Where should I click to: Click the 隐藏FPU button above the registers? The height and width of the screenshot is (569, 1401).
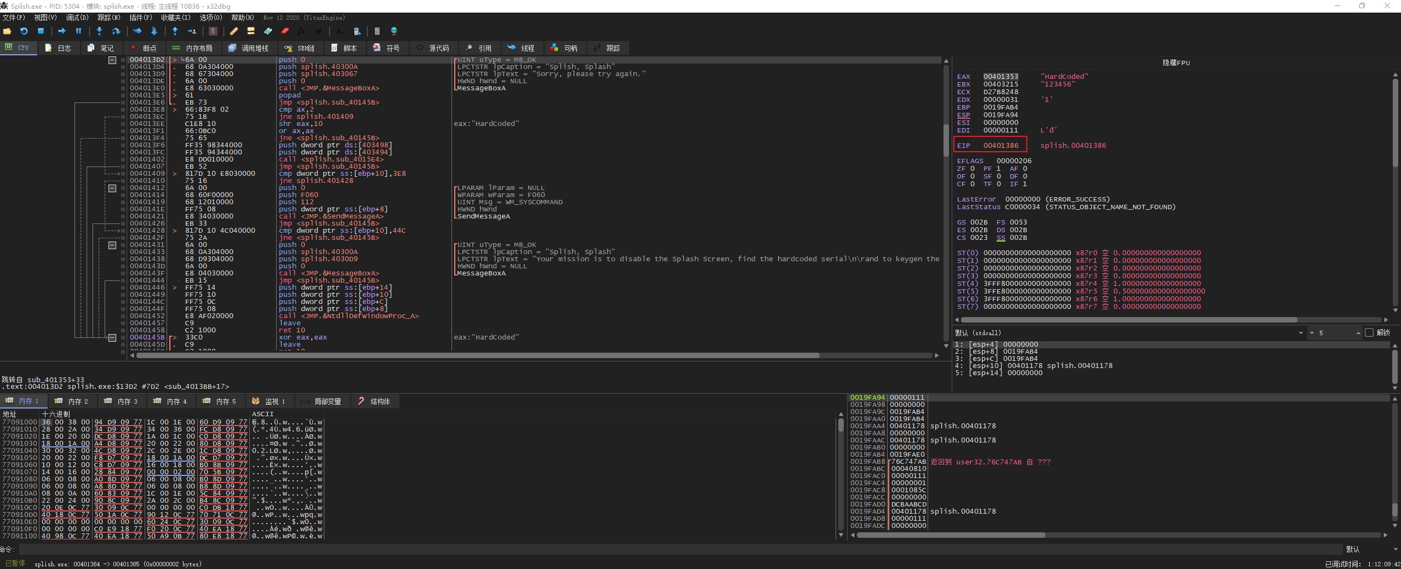1176,63
